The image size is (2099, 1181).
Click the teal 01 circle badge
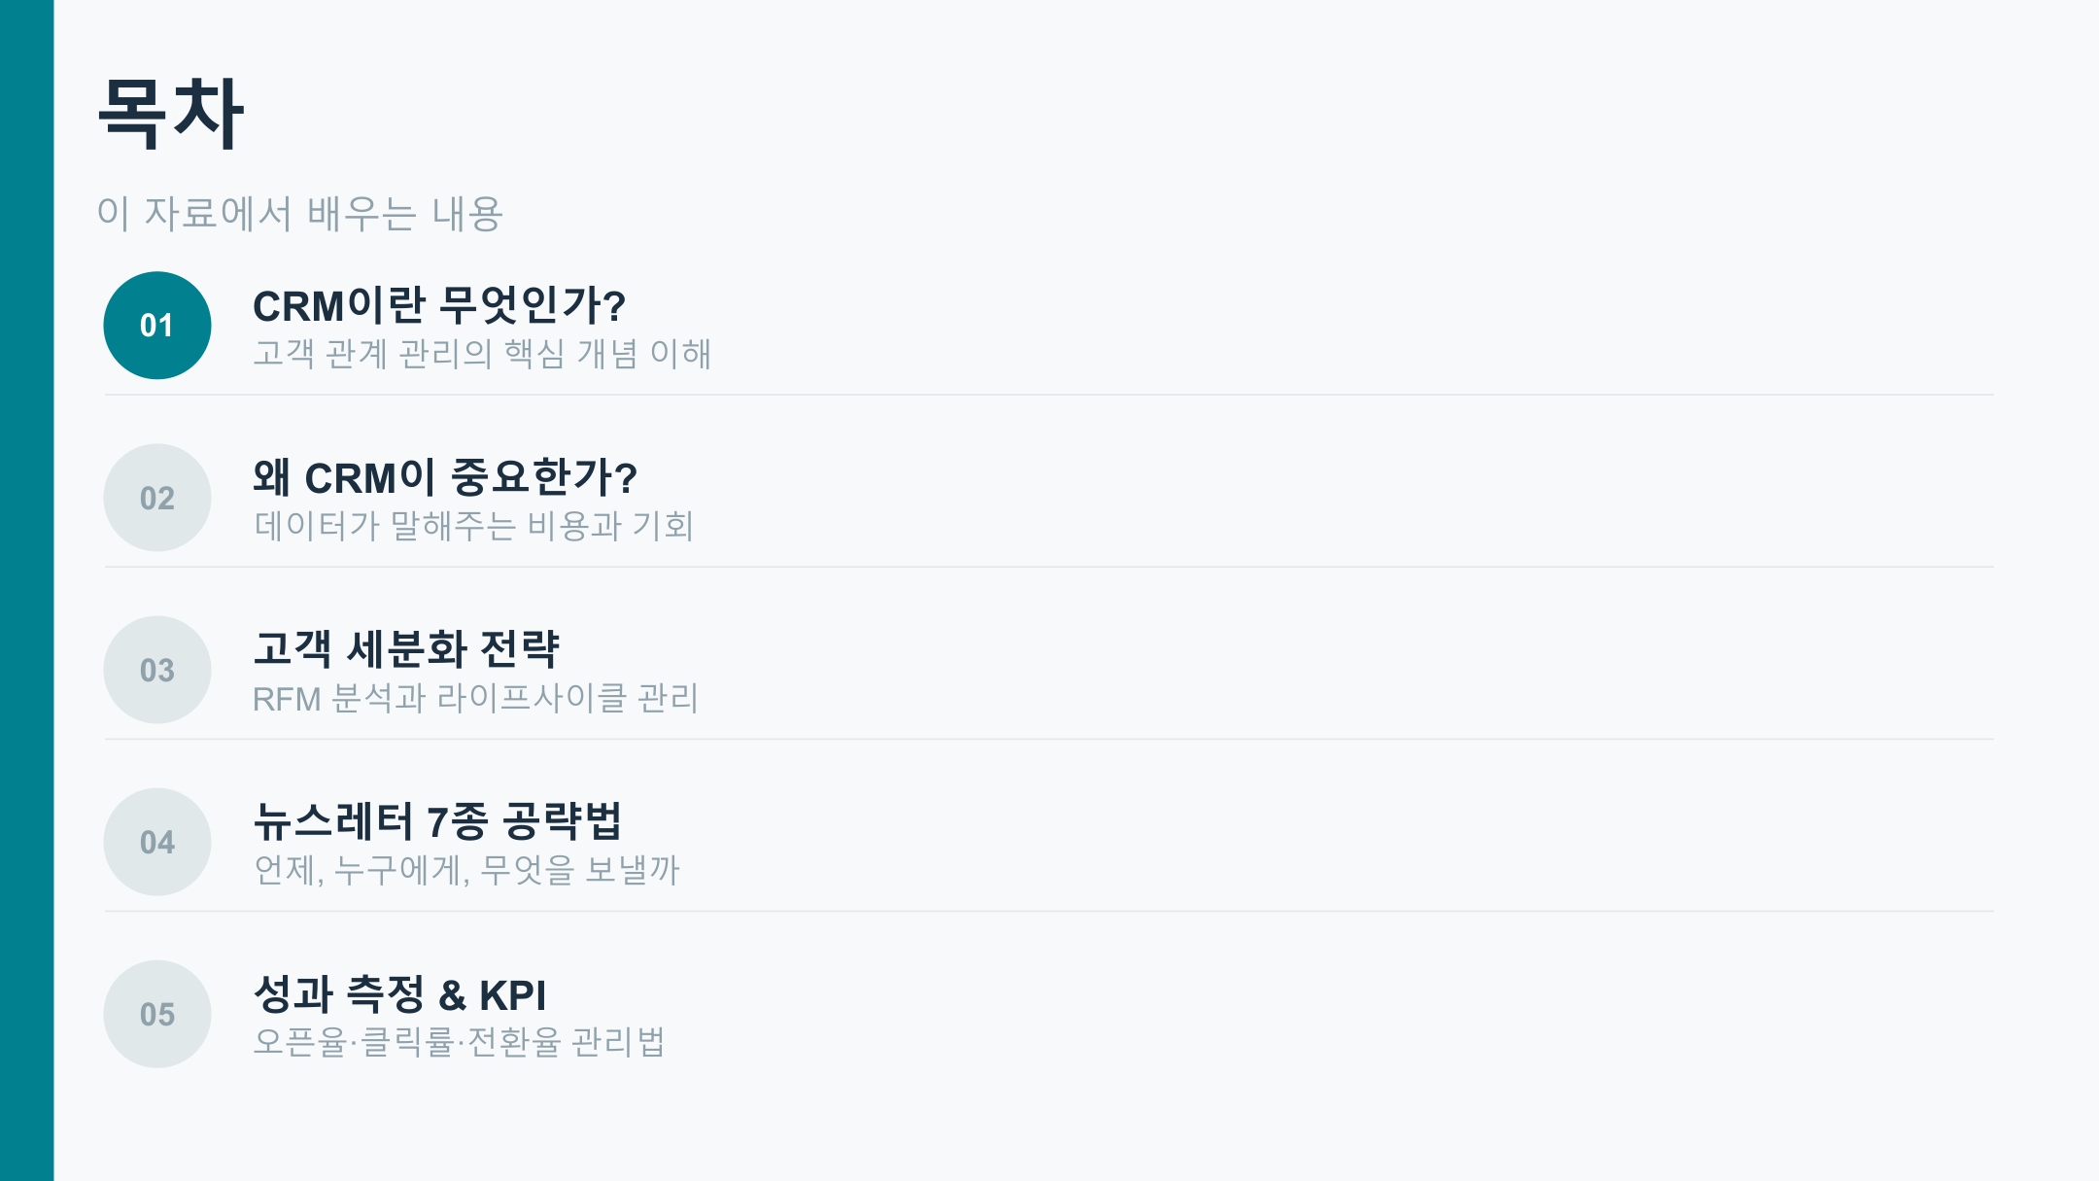point(157,326)
